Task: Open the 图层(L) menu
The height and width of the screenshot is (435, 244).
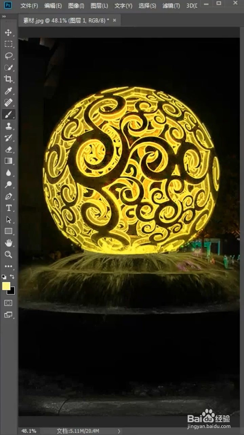Action: point(99,6)
